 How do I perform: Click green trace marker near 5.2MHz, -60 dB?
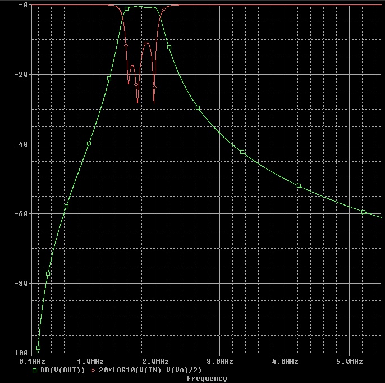pyautogui.click(x=364, y=212)
